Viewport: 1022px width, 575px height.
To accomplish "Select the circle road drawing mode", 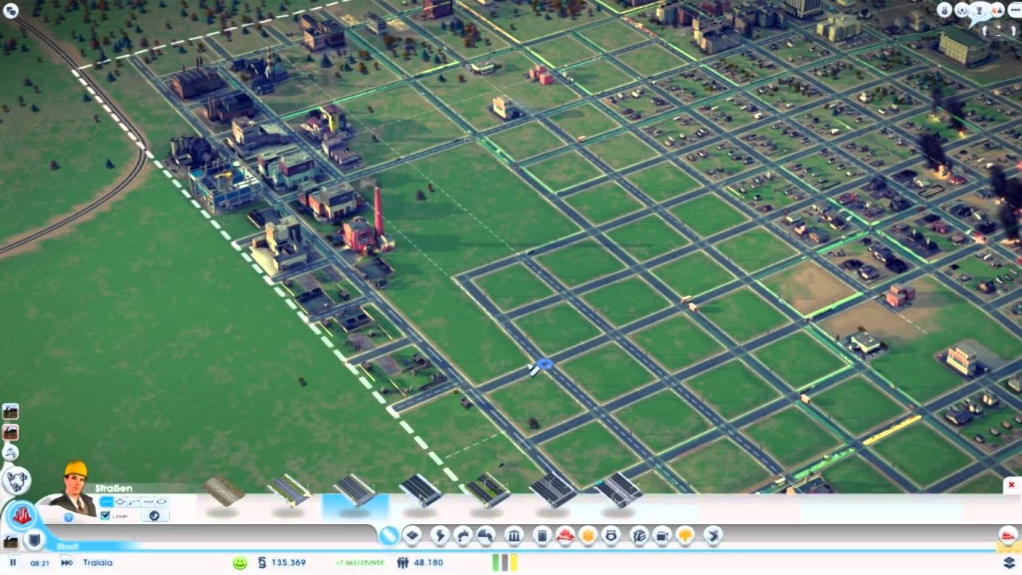I will (x=161, y=502).
